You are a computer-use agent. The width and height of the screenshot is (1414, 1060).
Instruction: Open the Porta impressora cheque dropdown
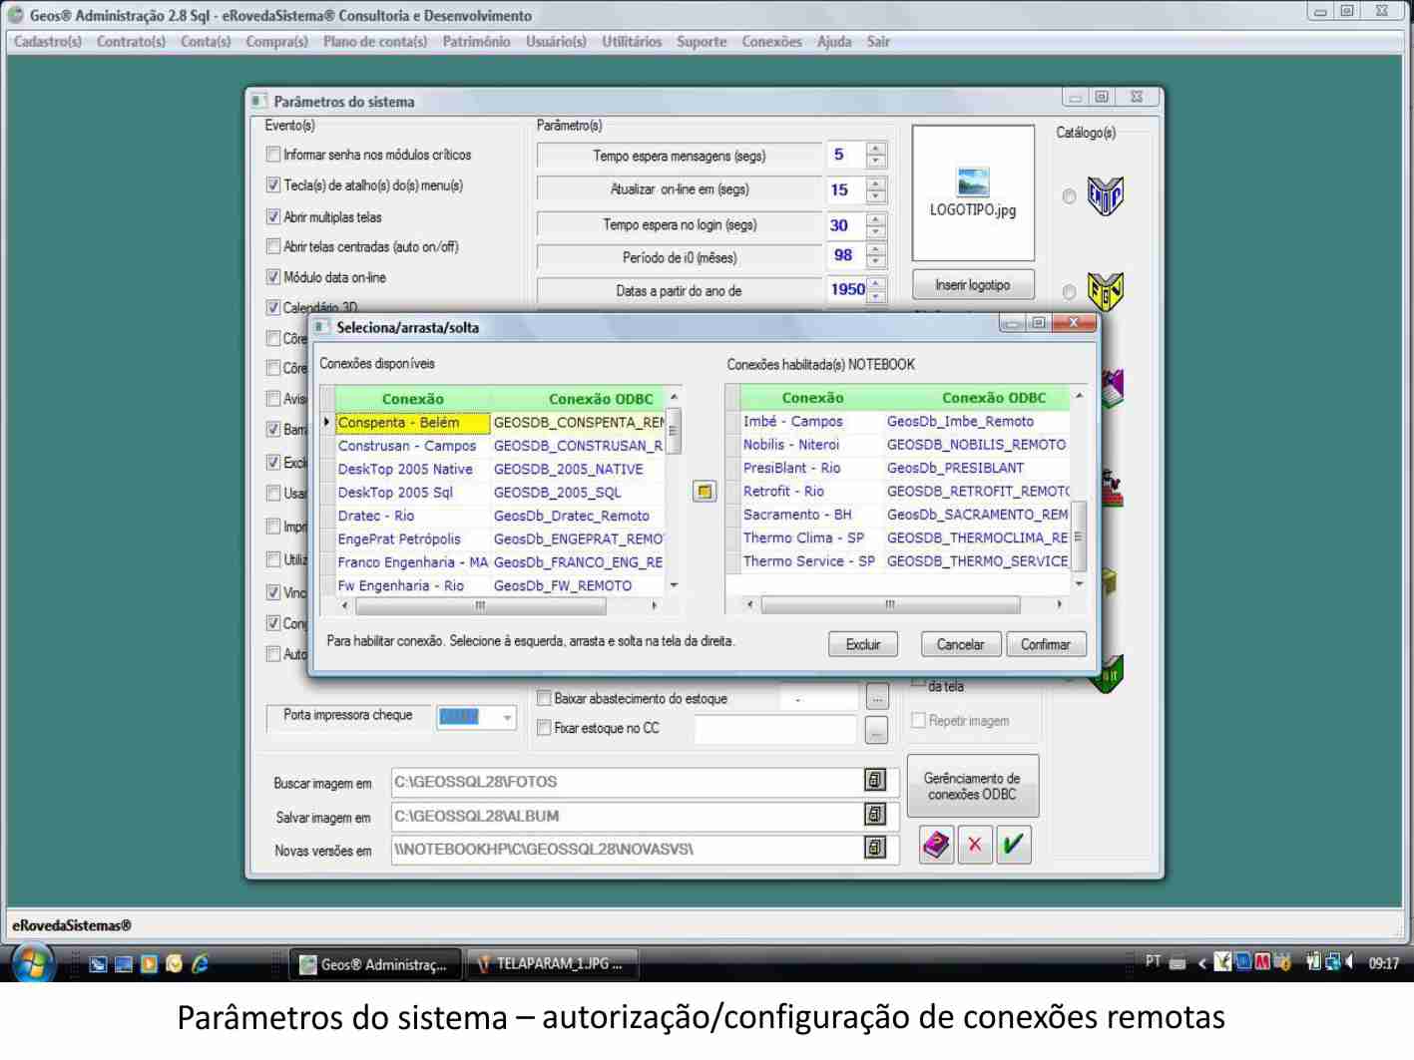point(507,717)
